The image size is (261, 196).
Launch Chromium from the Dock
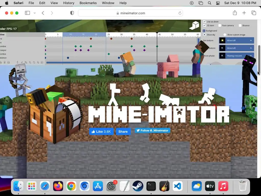[85, 186]
